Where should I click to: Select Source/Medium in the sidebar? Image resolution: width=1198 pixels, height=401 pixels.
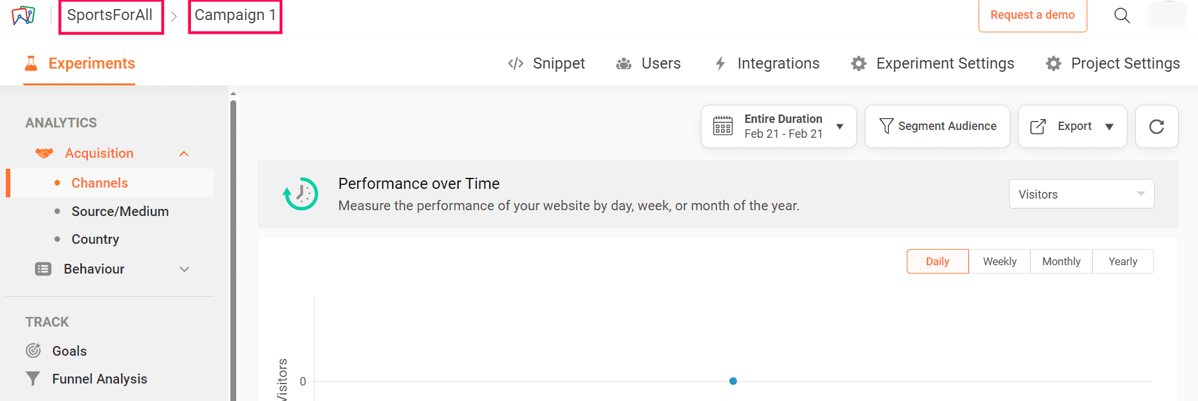coord(120,211)
